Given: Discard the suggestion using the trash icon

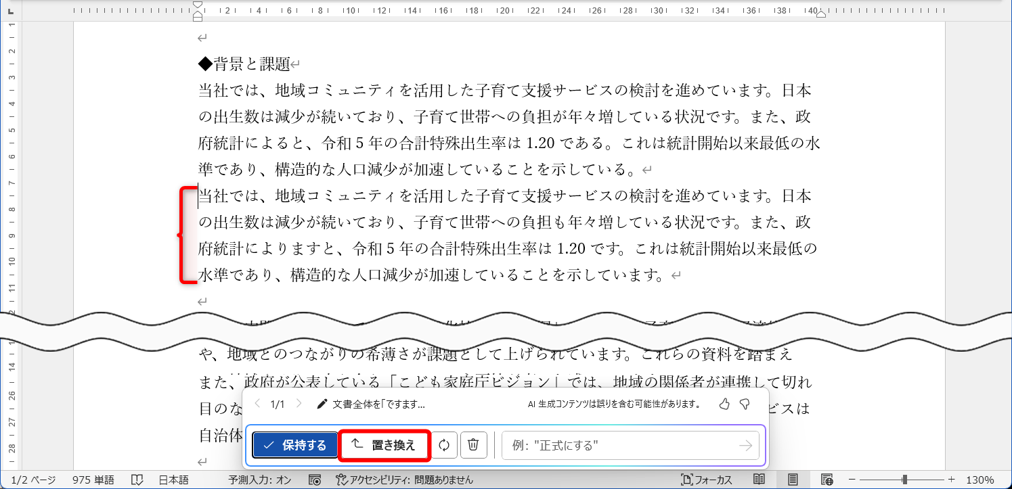Looking at the screenshot, I should [474, 444].
